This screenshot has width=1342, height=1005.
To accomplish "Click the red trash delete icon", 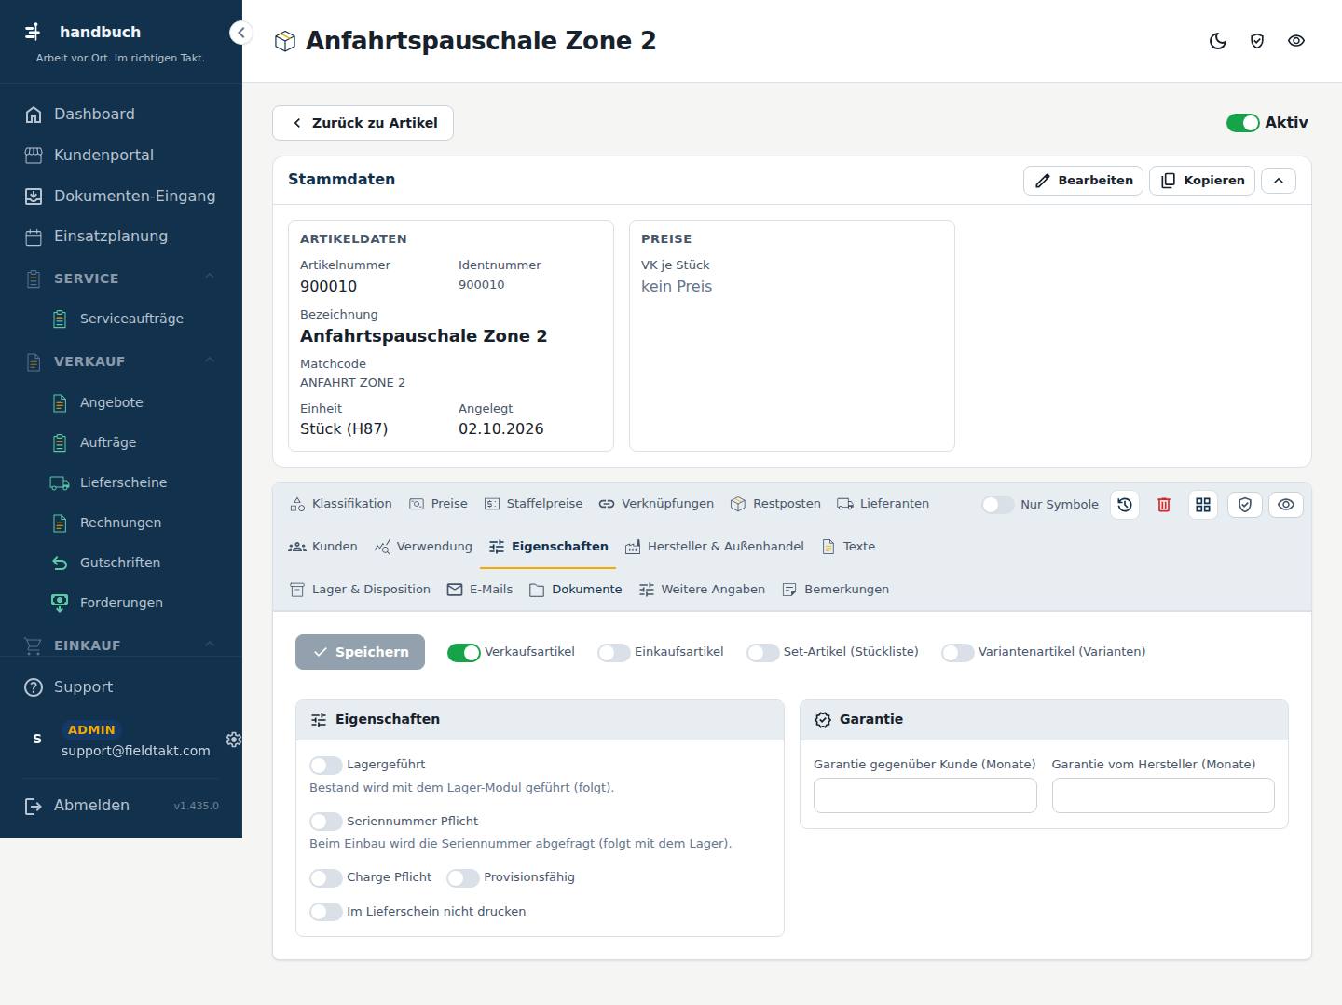I will pyautogui.click(x=1164, y=505).
